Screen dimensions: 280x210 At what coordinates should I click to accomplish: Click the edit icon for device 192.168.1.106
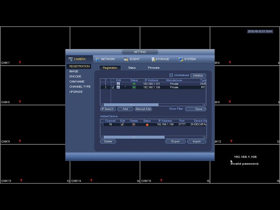[118, 87]
